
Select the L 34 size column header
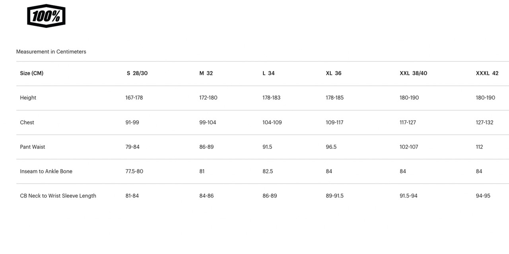(x=268, y=73)
